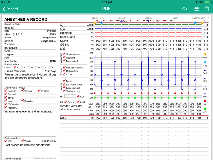Tap the Epidural text field
213x160 pixels.
(38, 94)
